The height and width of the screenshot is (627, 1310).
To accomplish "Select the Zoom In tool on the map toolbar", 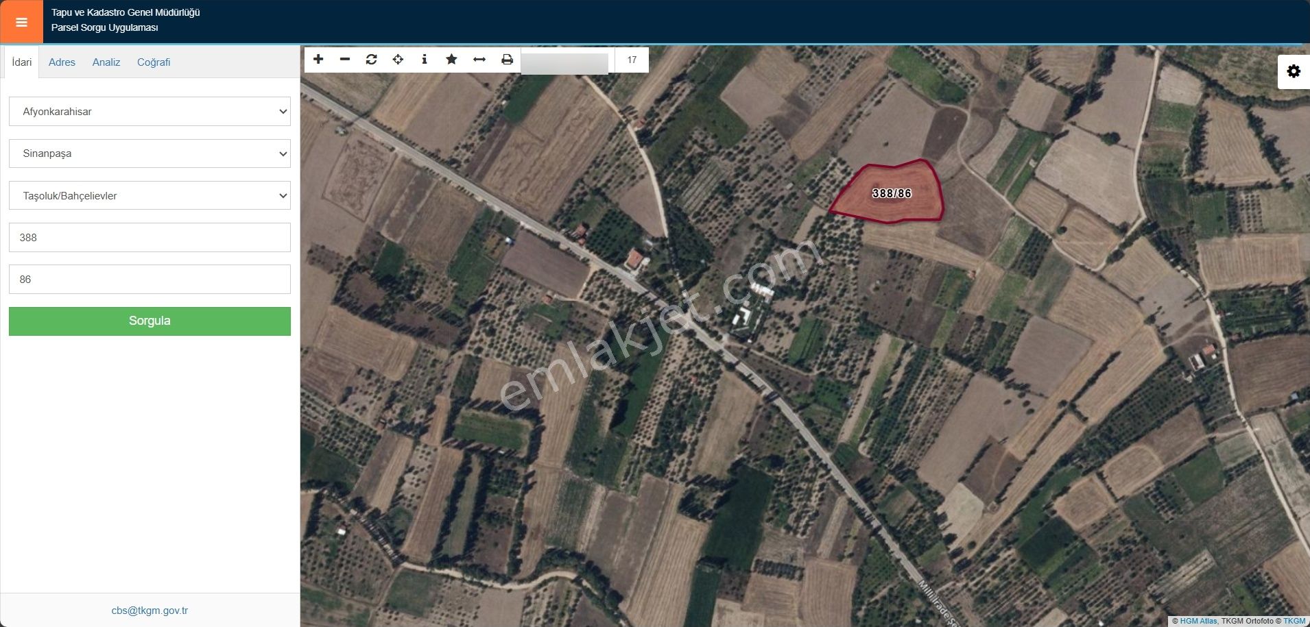I will pyautogui.click(x=320, y=60).
